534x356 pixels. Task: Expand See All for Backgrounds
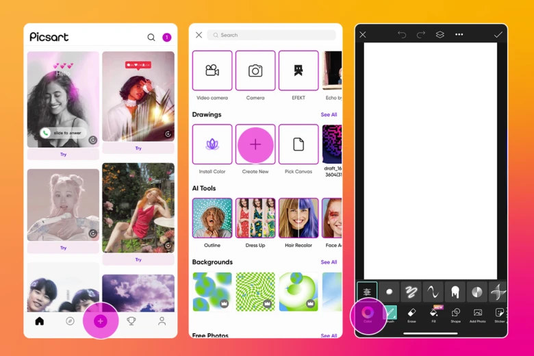click(x=329, y=262)
